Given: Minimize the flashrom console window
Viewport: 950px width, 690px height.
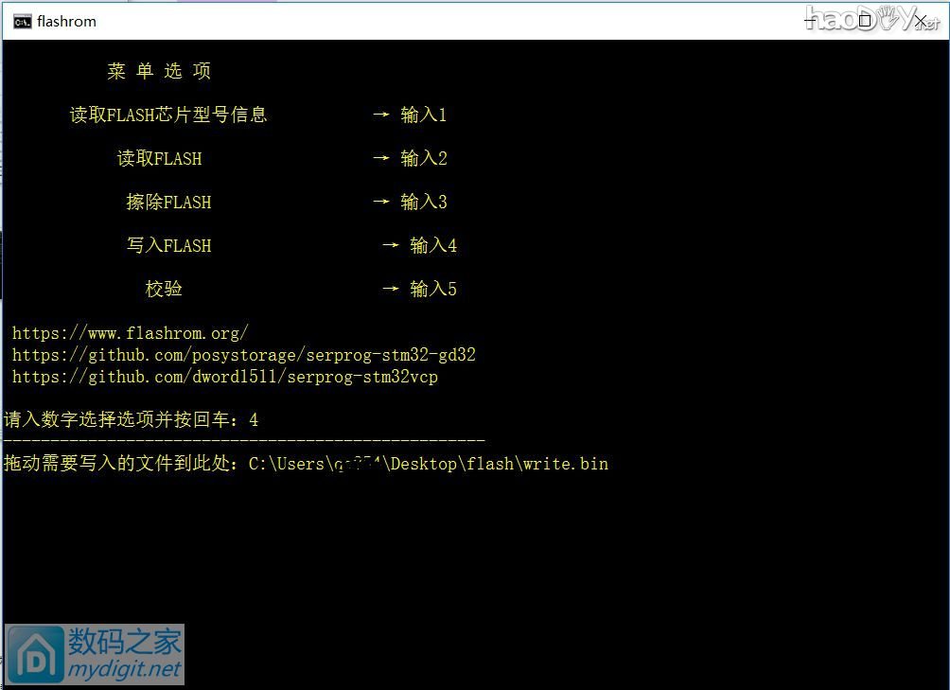Looking at the screenshot, I should 811,21.
